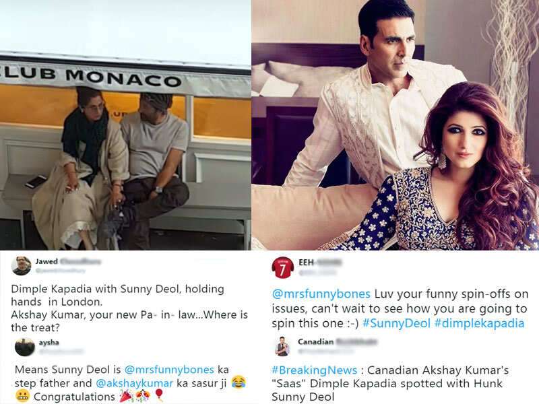Image resolution: width=539 pixels, height=404 pixels.
Task: Open Canadian user's profile avatar
Action: (283, 346)
